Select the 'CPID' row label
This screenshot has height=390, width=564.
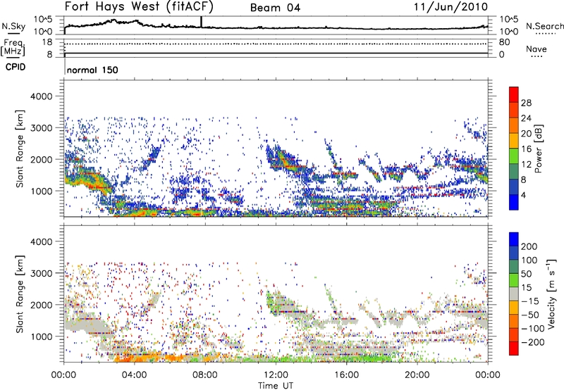pos(16,67)
